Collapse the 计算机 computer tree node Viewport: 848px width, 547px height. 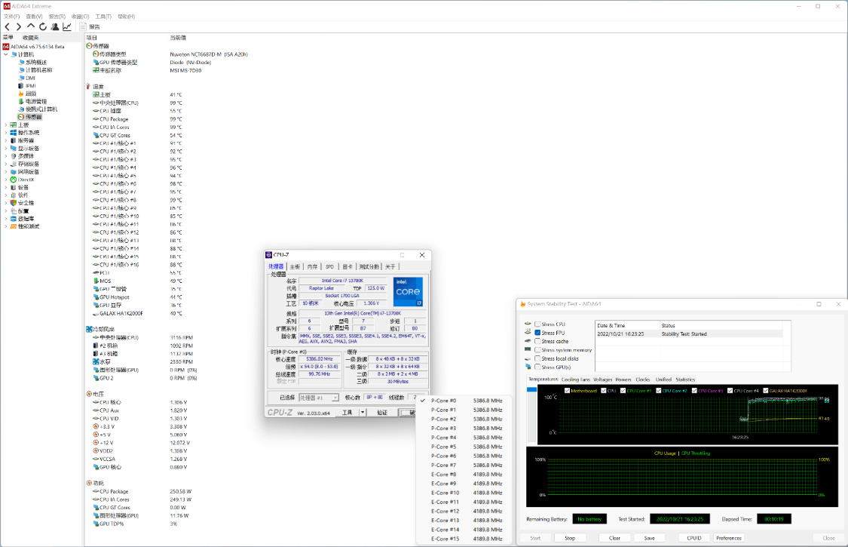tap(6, 54)
